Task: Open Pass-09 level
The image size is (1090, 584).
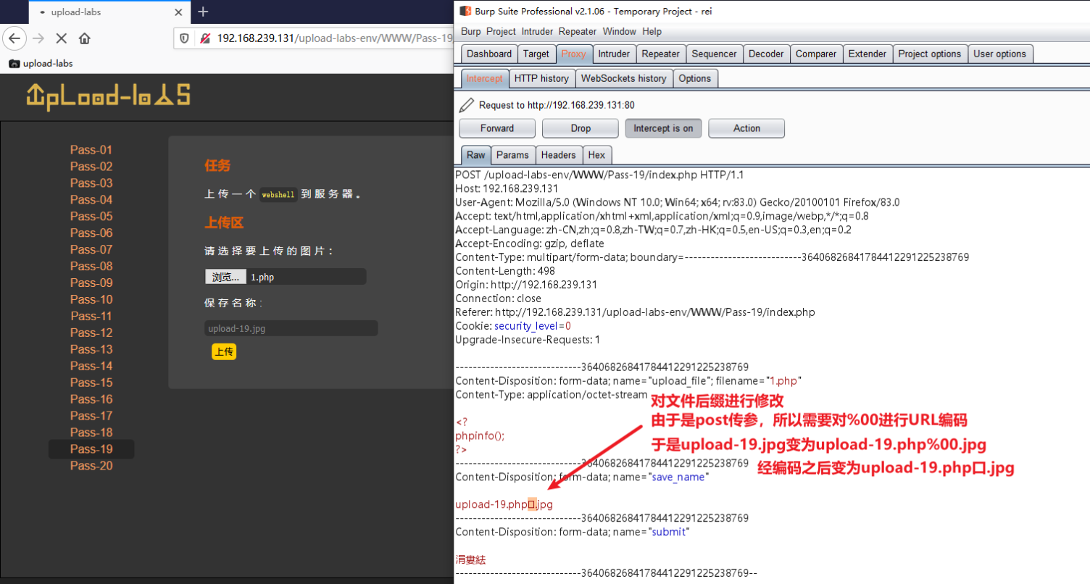Action: tap(91, 283)
